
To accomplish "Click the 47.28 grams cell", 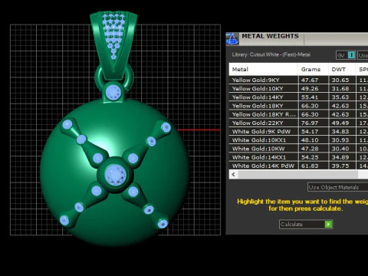I will pyautogui.click(x=313, y=149).
